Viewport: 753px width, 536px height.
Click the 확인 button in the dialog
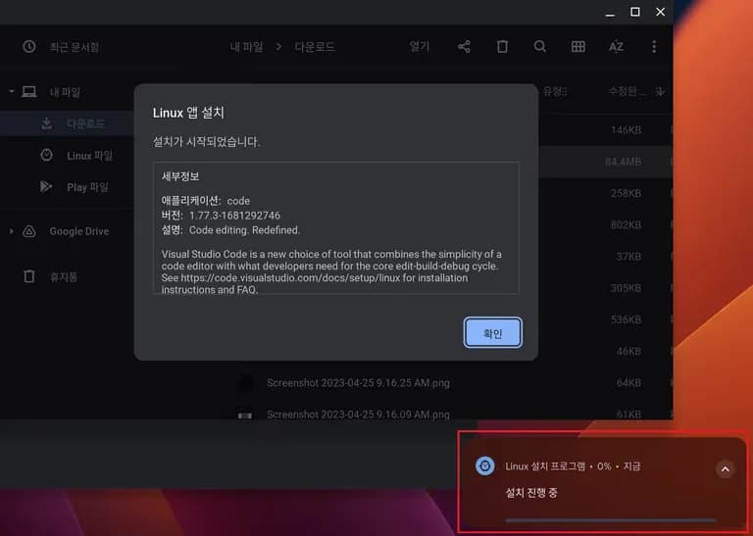(492, 333)
